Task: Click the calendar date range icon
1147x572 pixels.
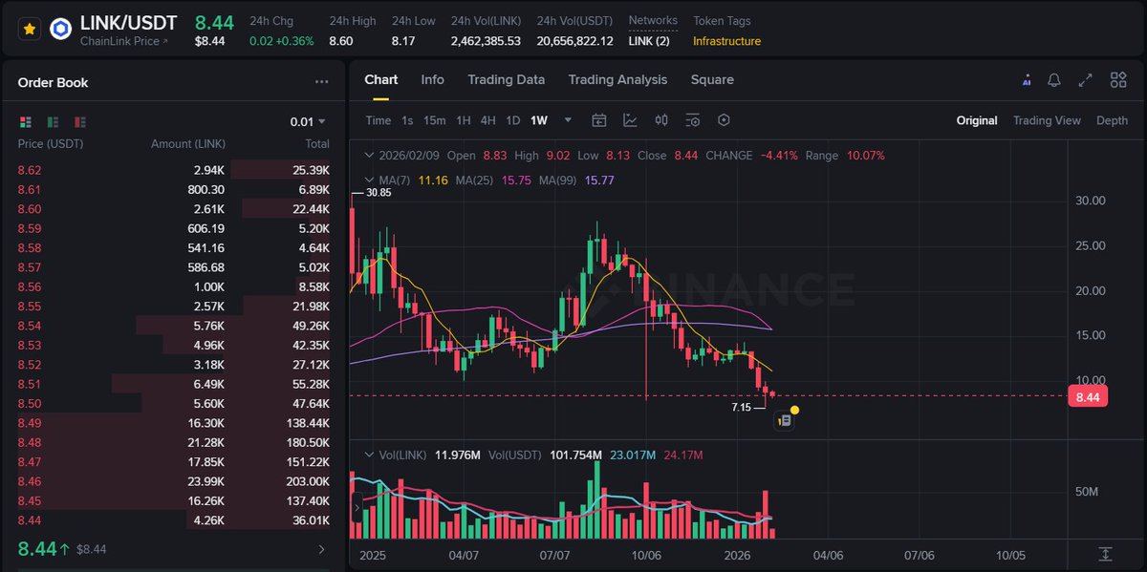Action: point(599,120)
